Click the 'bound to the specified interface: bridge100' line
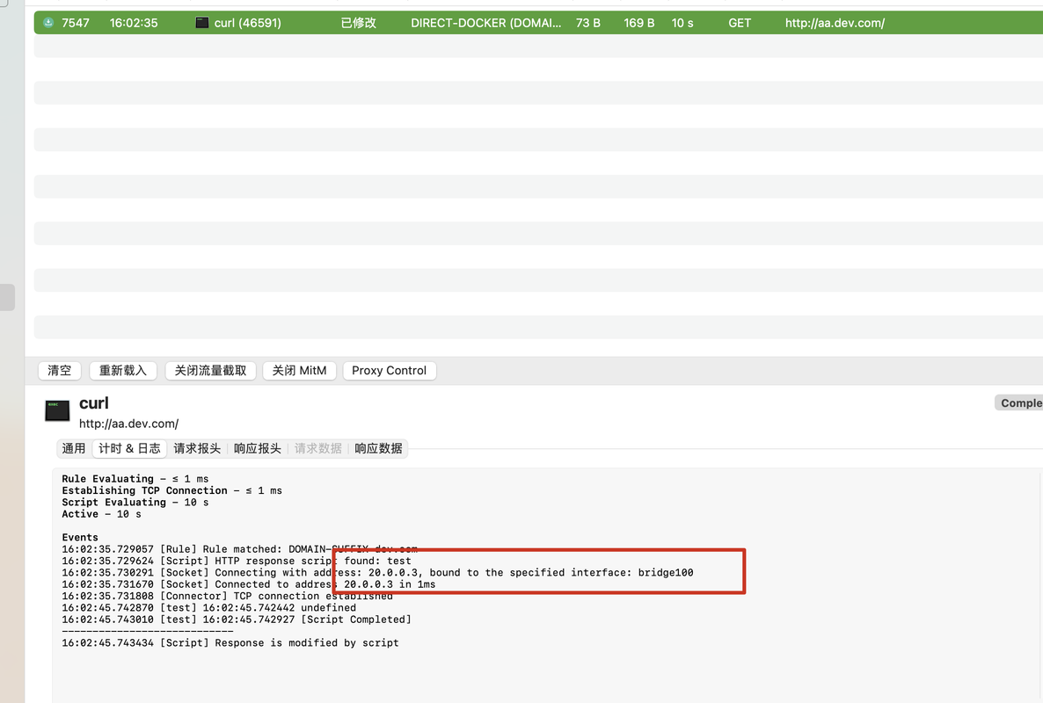 (377, 573)
